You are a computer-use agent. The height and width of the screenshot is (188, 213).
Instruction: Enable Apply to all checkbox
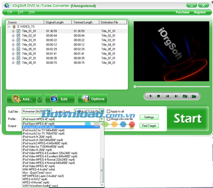coord(108,111)
